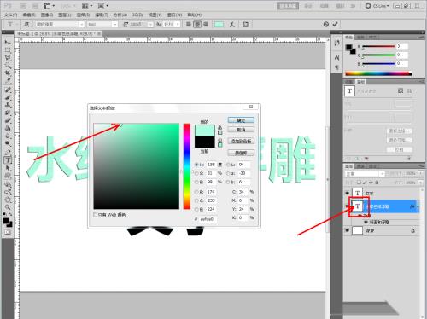The width and height of the screenshot is (427, 319).
Task: Select the Move tool in toolbox
Action: pyautogui.click(x=8, y=42)
